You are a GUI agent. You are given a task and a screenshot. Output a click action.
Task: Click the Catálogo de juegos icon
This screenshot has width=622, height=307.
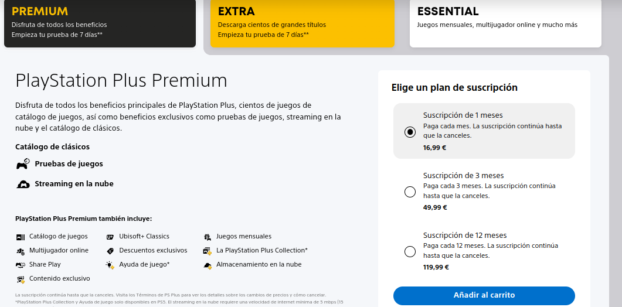point(21,237)
